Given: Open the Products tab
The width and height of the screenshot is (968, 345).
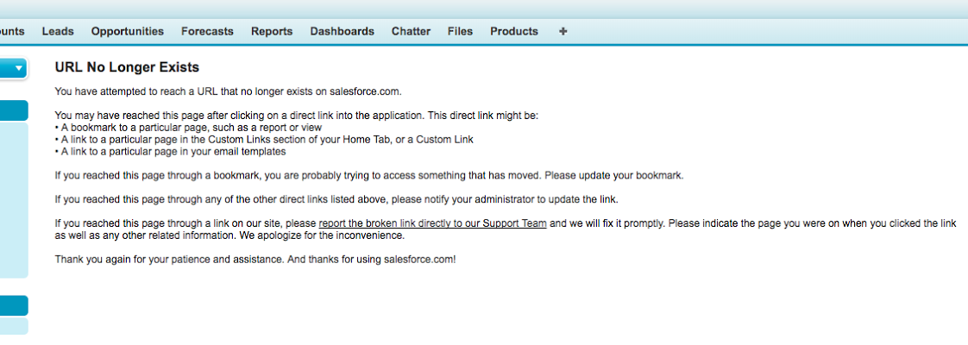Looking at the screenshot, I should coord(514,31).
